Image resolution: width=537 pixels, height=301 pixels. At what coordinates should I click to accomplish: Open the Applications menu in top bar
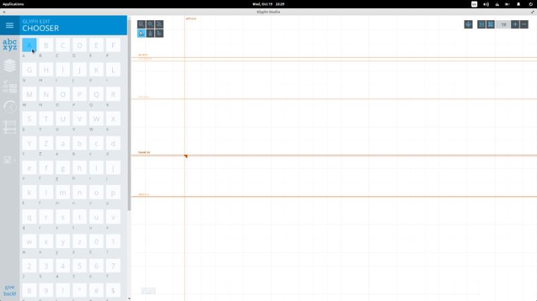[13, 4]
